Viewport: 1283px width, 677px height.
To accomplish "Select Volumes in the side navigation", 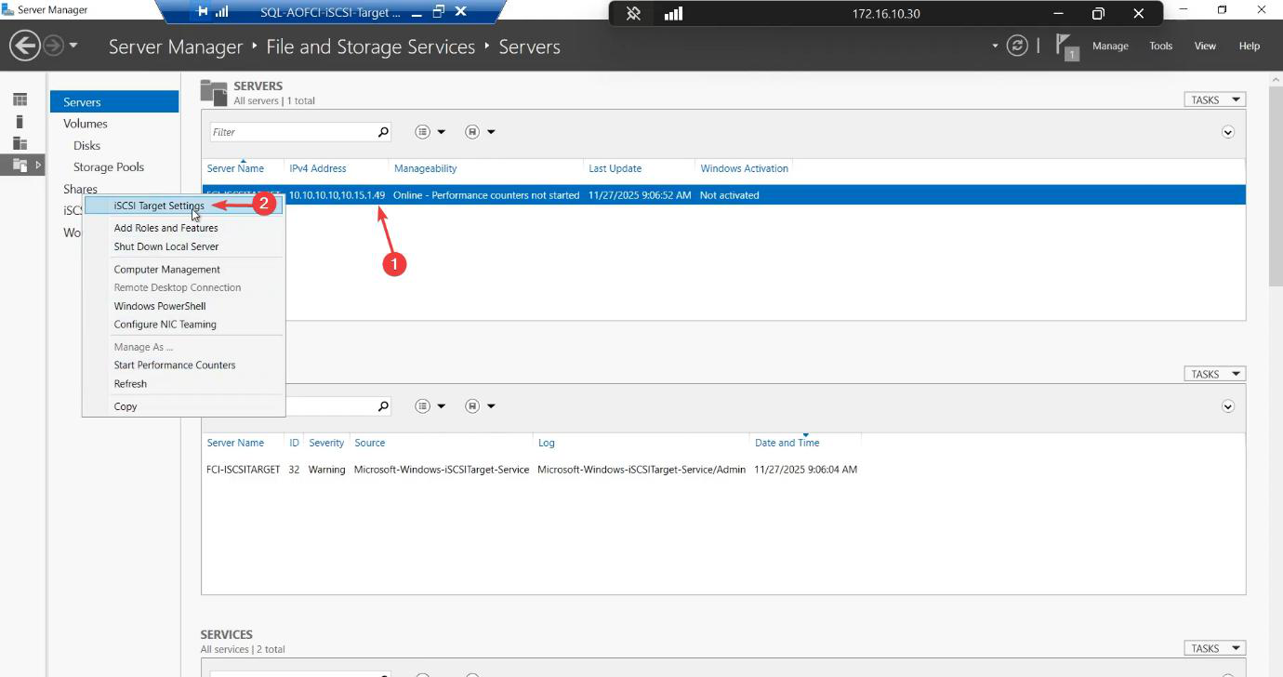I will [86, 124].
